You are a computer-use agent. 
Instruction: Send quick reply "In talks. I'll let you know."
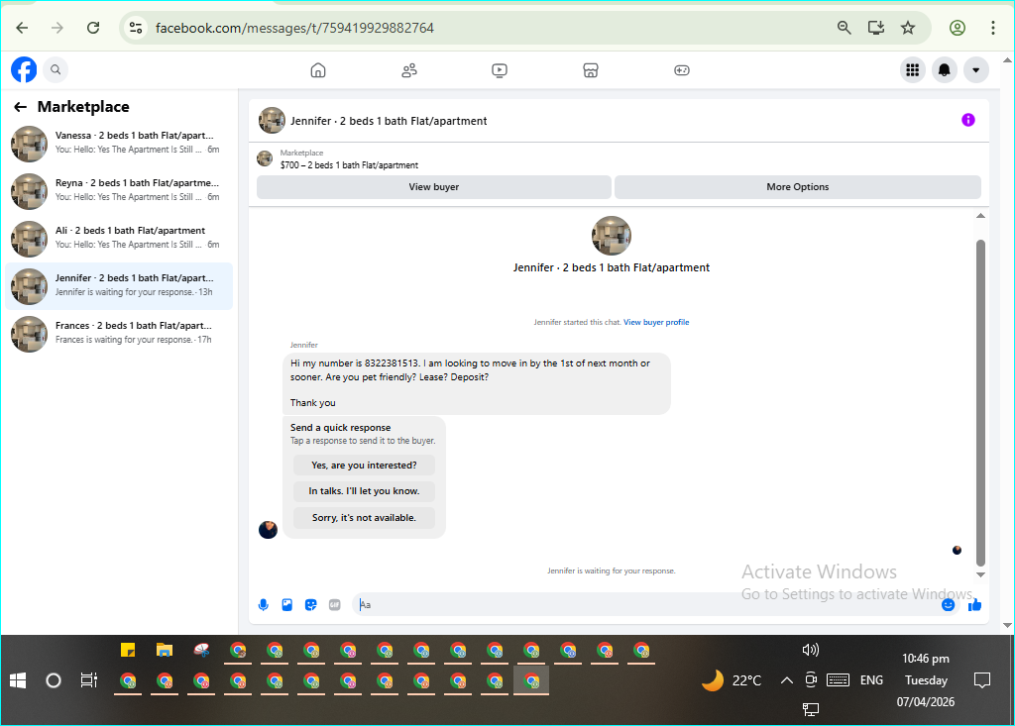[364, 491]
